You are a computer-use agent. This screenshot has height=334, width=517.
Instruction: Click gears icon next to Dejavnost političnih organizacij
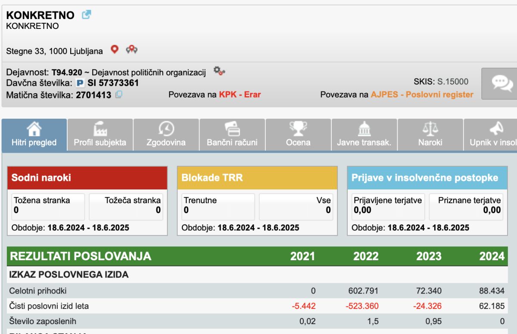220,71
